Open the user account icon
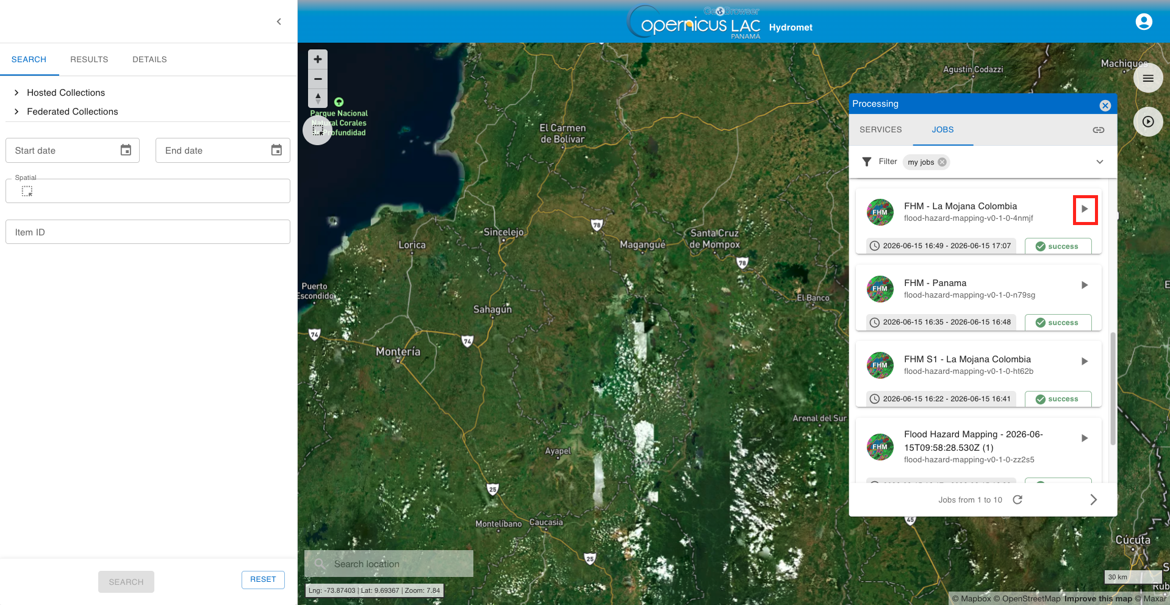 pyautogui.click(x=1144, y=22)
